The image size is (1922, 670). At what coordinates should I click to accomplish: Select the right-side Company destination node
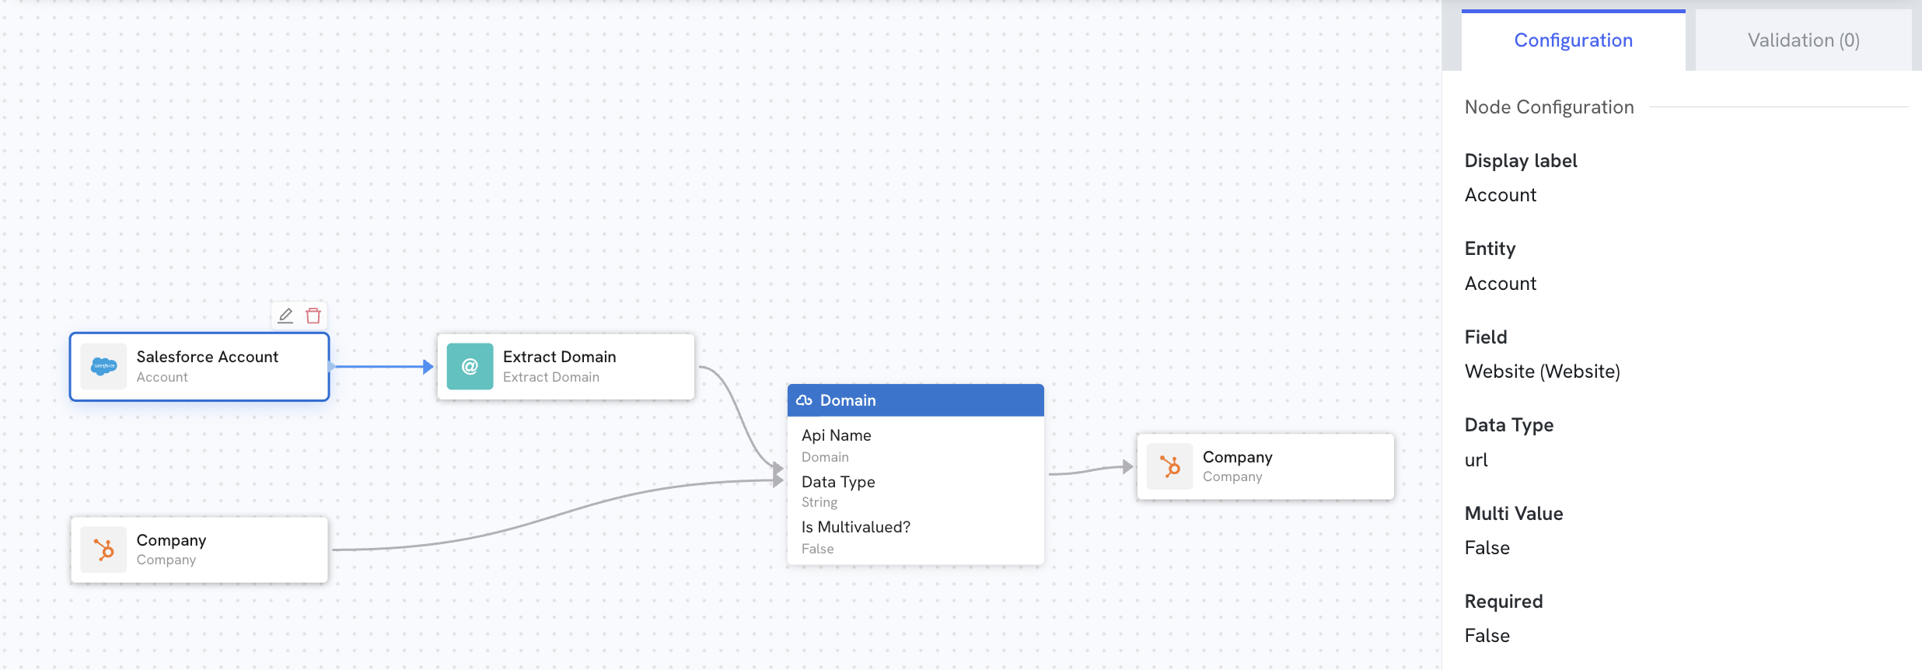pyautogui.click(x=1266, y=466)
